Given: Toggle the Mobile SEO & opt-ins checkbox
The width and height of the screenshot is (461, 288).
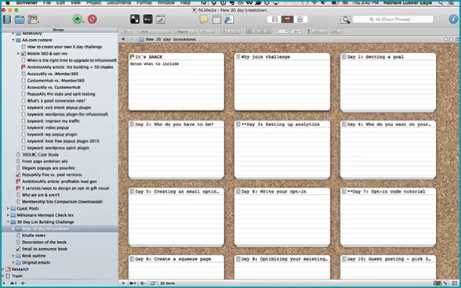Looking at the screenshot, I should [x=24, y=53].
